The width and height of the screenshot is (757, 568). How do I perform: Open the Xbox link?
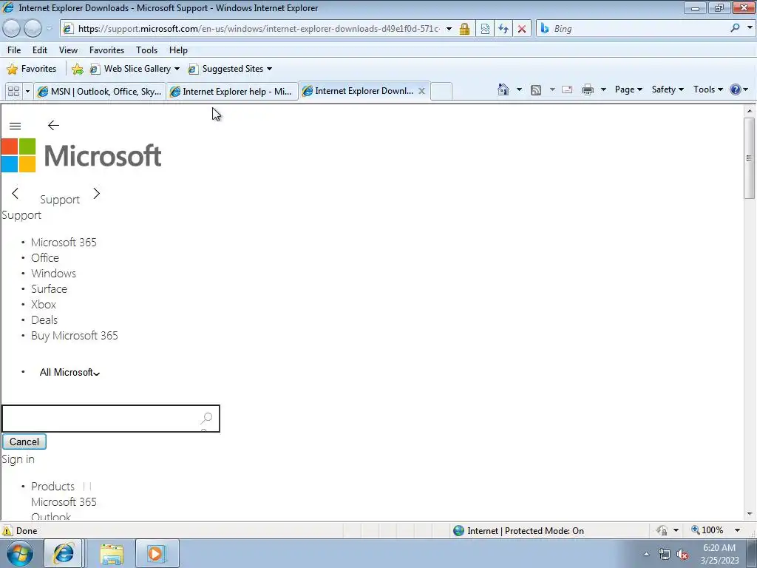[44, 304]
